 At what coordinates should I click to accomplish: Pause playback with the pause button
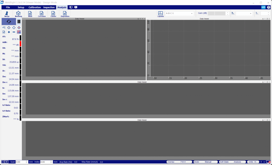tap(19, 22)
